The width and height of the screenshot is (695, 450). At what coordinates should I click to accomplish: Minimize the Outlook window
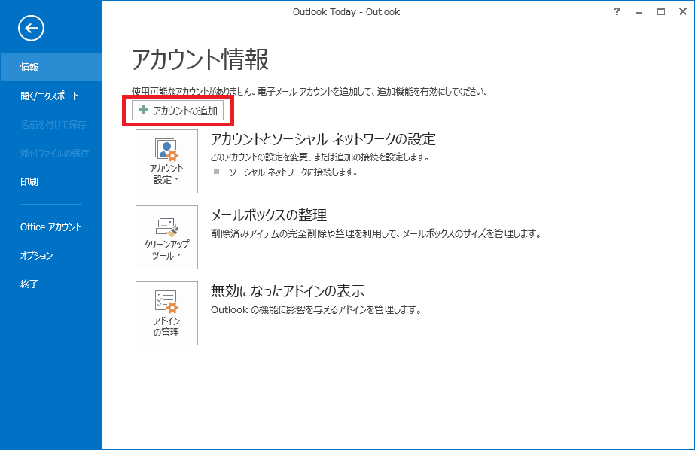point(639,12)
